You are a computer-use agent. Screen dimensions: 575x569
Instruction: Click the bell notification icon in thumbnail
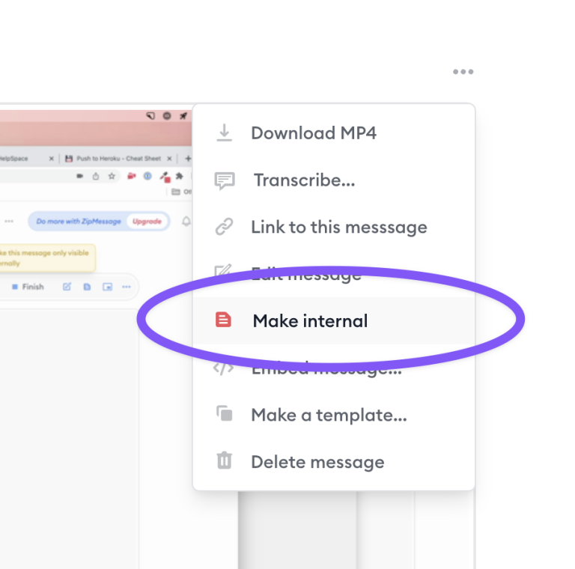(186, 221)
